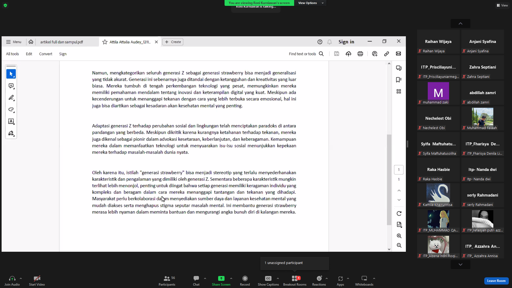Expand audio options arrow
Image resolution: width=512 pixels, height=288 pixels.
pyautogui.click(x=21, y=278)
